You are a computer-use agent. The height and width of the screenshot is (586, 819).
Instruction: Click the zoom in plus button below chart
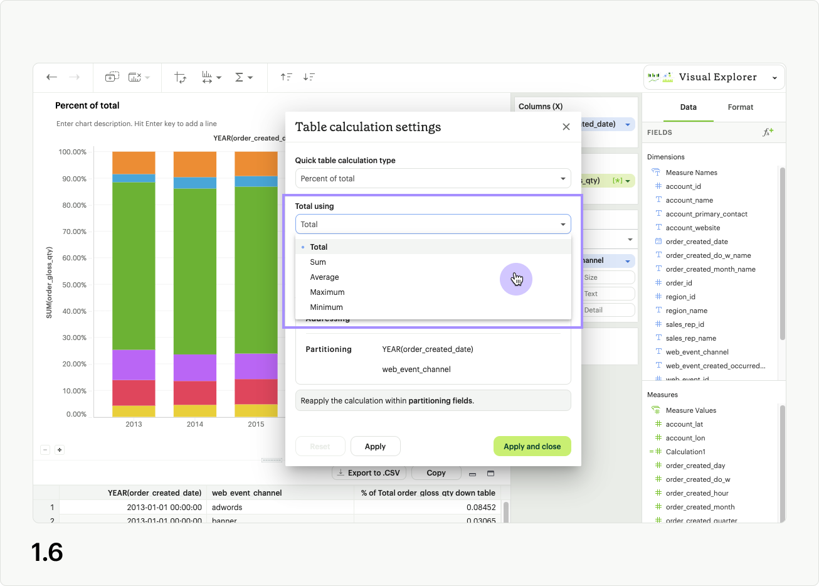coord(60,450)
